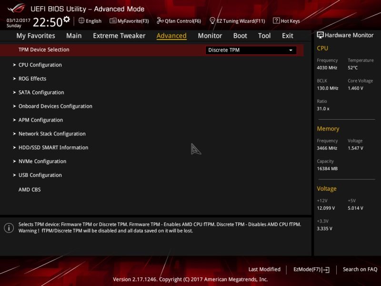Click the ROG logo icon

click(x=16, y=8)
